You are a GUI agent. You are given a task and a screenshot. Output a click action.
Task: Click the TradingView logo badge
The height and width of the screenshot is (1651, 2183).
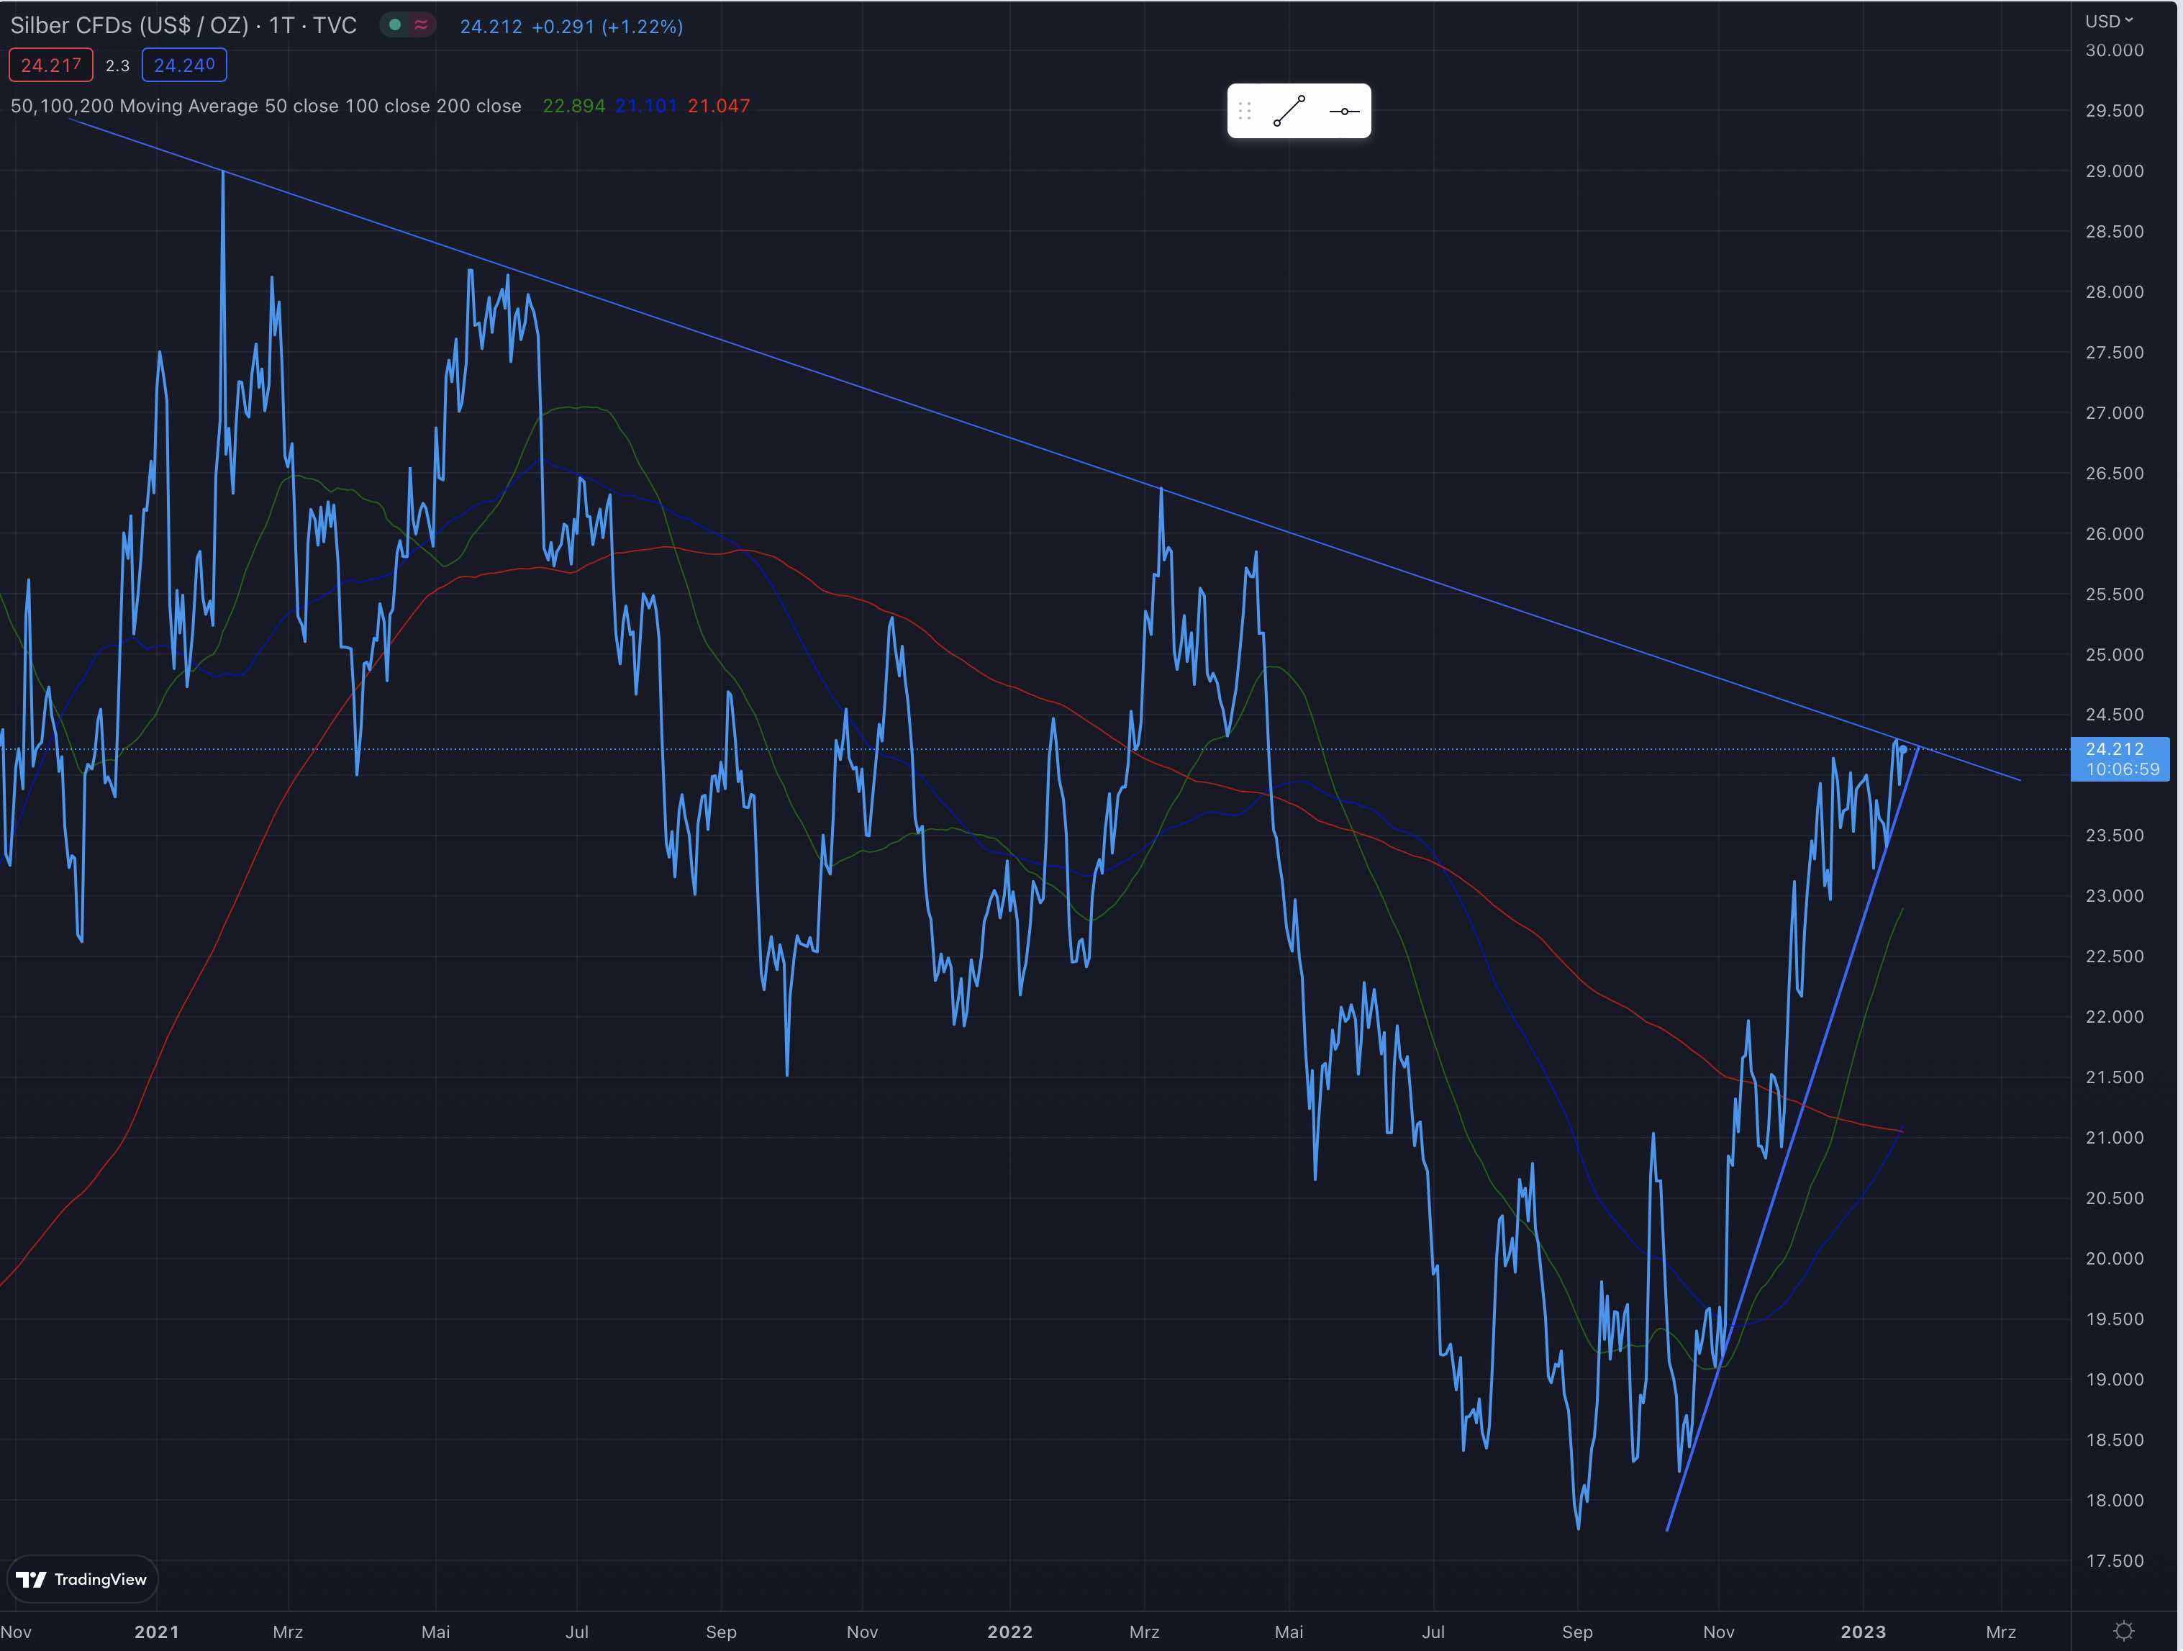(x=83, y=1579)
